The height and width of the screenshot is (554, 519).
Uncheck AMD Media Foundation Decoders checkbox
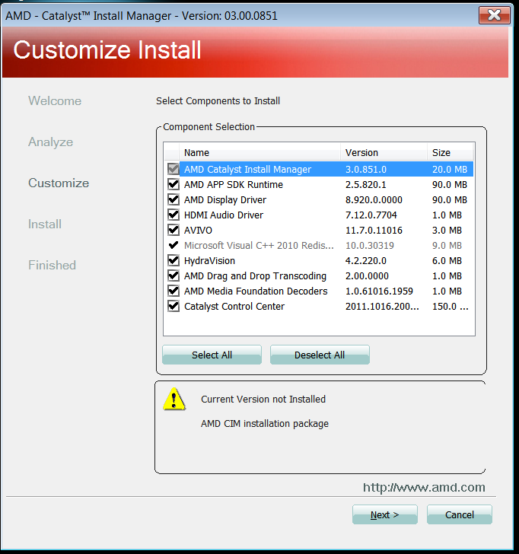[x=173, y=291]
